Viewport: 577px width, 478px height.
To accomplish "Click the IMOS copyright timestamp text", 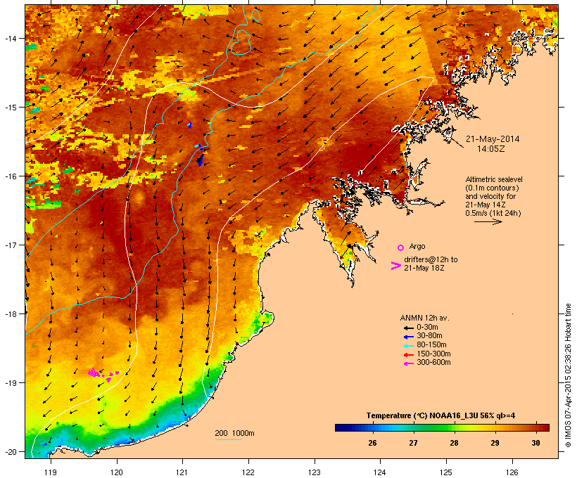I will [x=568, y=375].
